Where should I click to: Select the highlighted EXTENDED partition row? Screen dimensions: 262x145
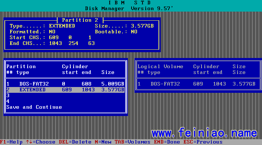(65, 90)
